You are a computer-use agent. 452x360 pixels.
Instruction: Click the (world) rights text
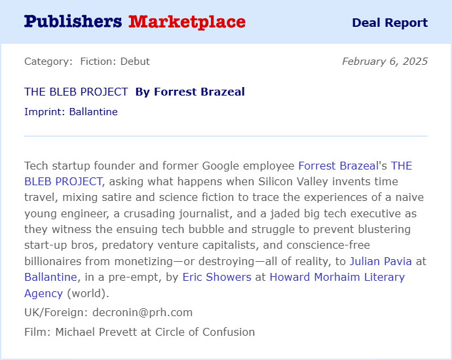pyautogui.click(x=88, y=293)
